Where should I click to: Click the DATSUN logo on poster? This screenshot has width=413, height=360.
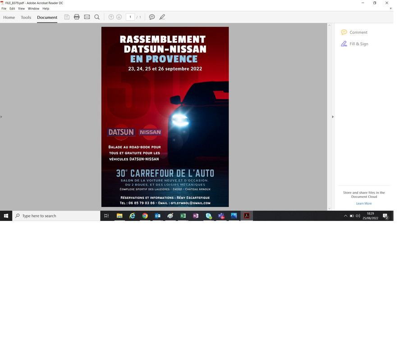pyautogui.click(x=121, y=132)
